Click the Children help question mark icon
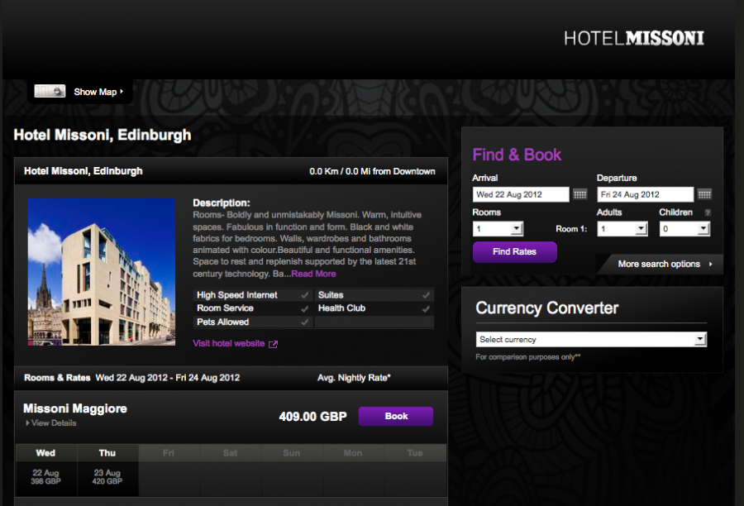The height and width of the screenshot is (506, 744). (708, 212)
